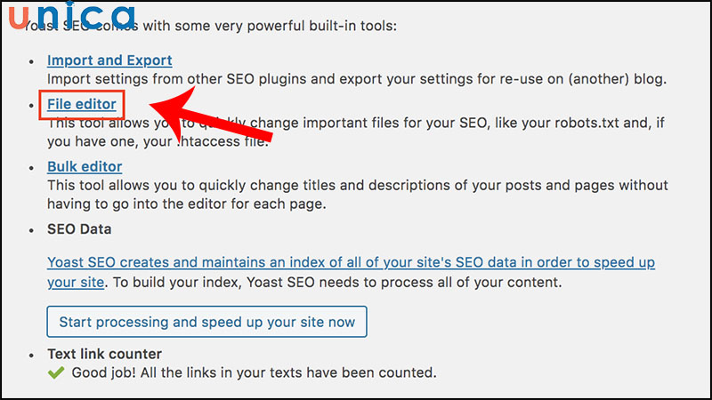Image resolution: width=712 pixels, height=400 pixels.
Task: Click the Import and Export description text
Action: [356, 79]
